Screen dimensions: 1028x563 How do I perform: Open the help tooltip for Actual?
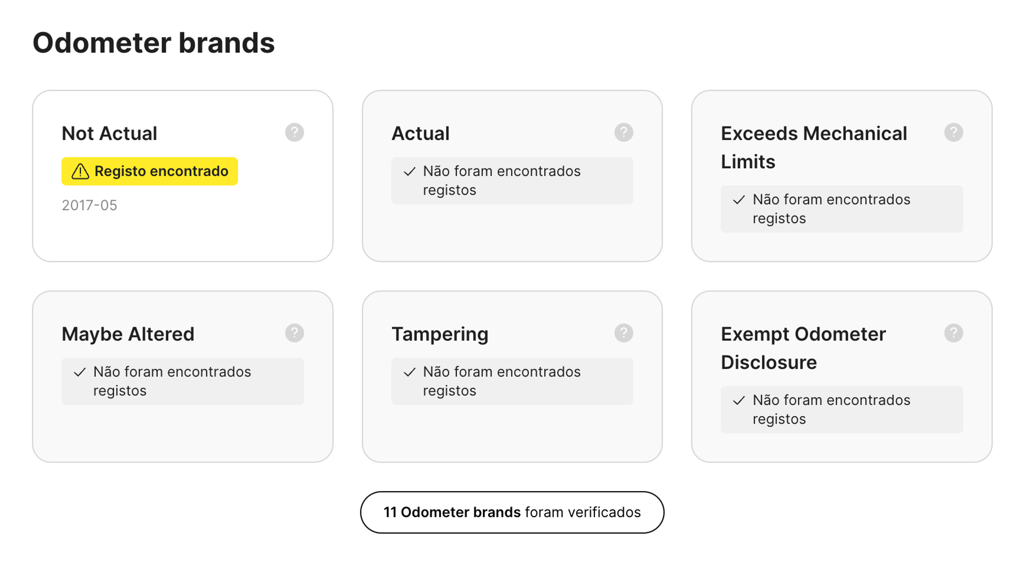[x=623, y=133]
